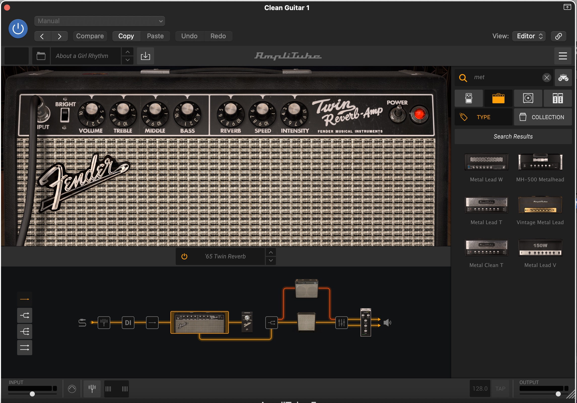577x403 pixels.
Task: Select the rack effects category tab
Action: coord(558,98)
